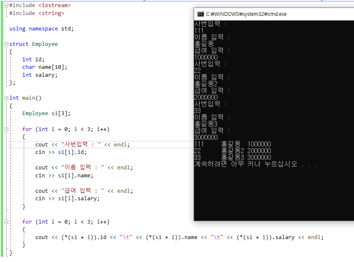The height and width of the screenshot is (262, 354).
Task: Click 'cin >> s1[i].name;' line
Action: tap(64, 176)
